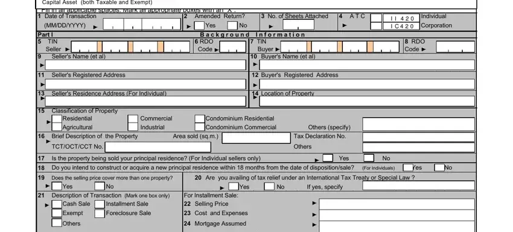Screen dimensions: 513x232
Task: Mark the II 420 Individual ATC box
Action: click(376, 18)
